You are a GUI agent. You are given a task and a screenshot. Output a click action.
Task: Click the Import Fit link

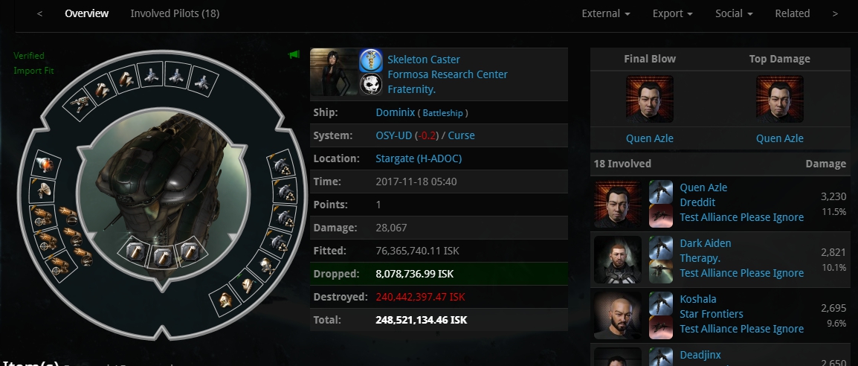(x=34, y=71)
